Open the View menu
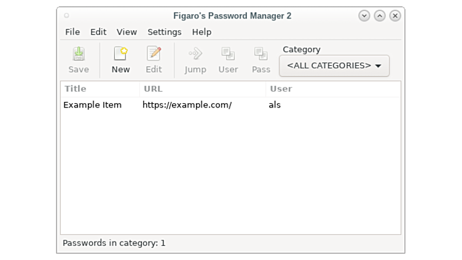The width and height of the screenshot is (462, 260). [127, 32]
